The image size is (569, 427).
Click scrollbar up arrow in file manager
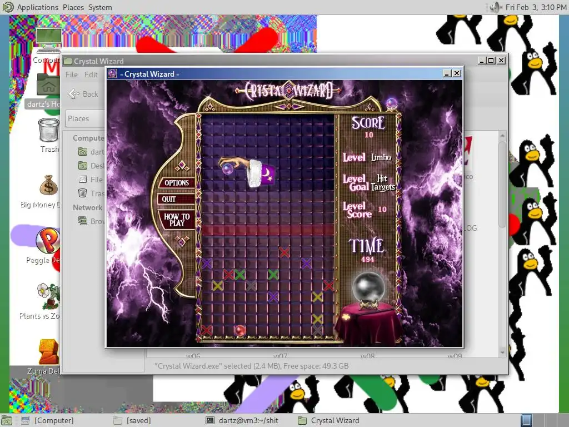point(502,136)
